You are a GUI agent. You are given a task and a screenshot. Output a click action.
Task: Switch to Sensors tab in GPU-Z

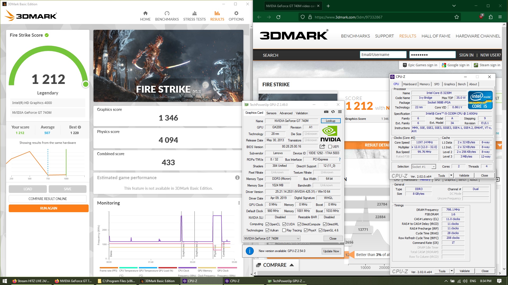[271, 113]
